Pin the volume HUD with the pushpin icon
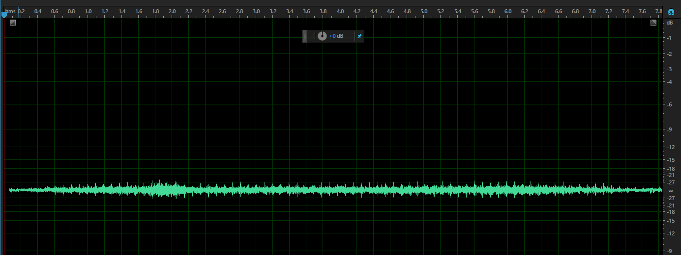Screen dimensions: 681x255 tap(359, 36)
